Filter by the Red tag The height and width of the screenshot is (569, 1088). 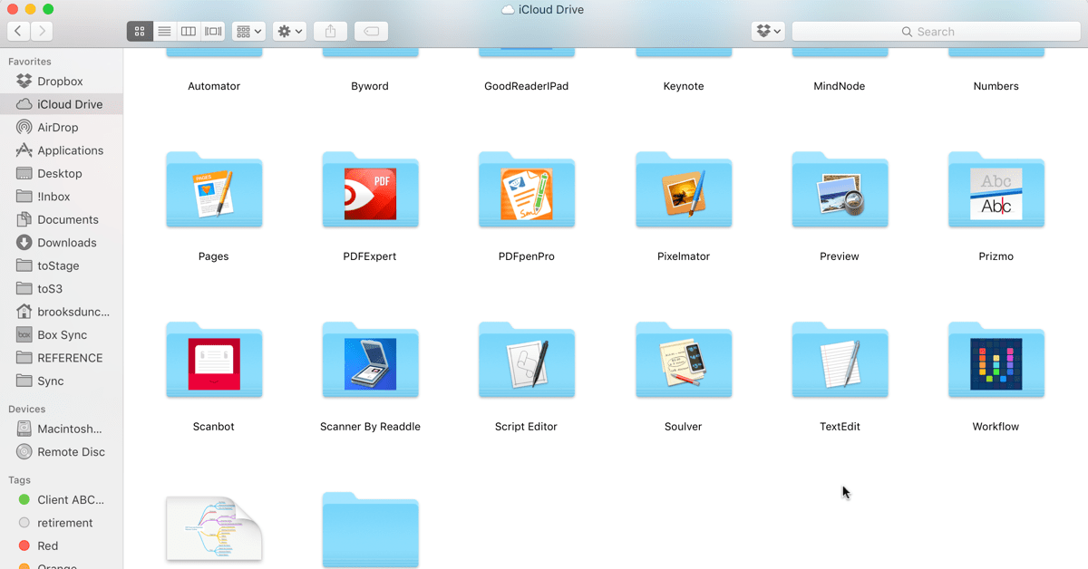62,545
